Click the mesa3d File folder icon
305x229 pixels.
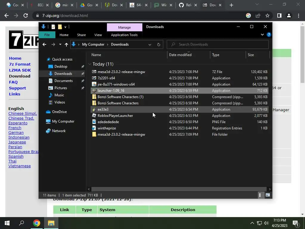coord(94,134)
